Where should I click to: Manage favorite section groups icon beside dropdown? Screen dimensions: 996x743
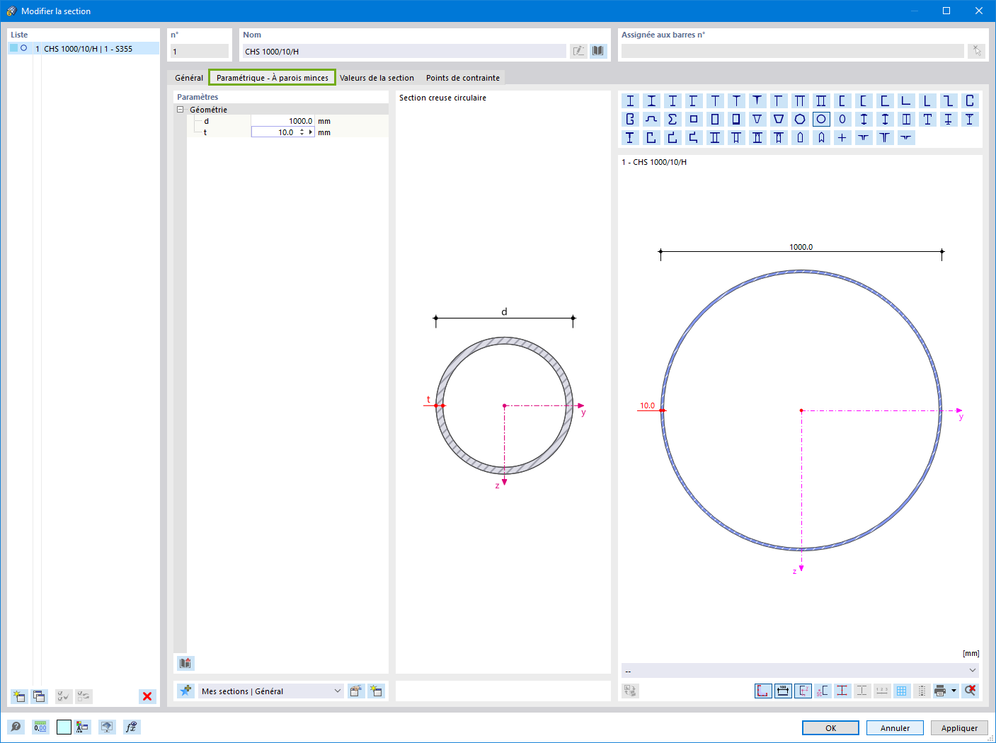(356, 691)
